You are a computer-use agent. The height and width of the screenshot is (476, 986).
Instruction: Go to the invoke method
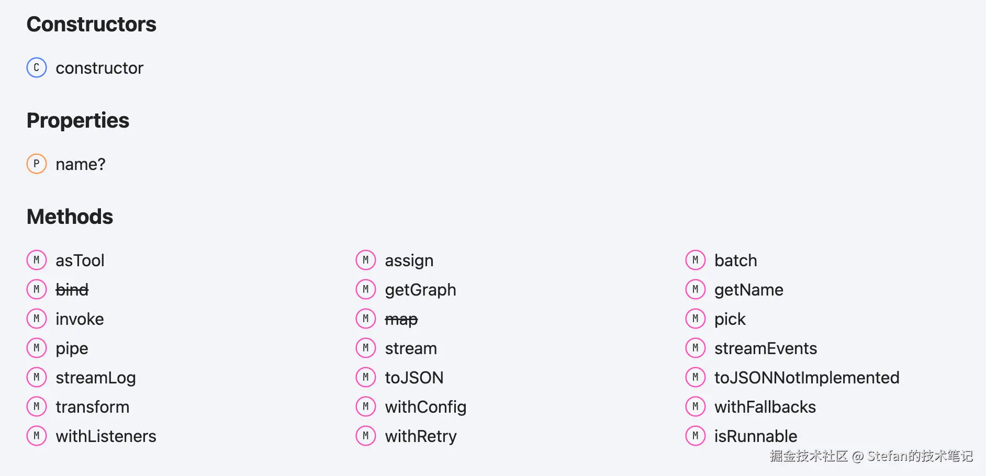[80, 319]
